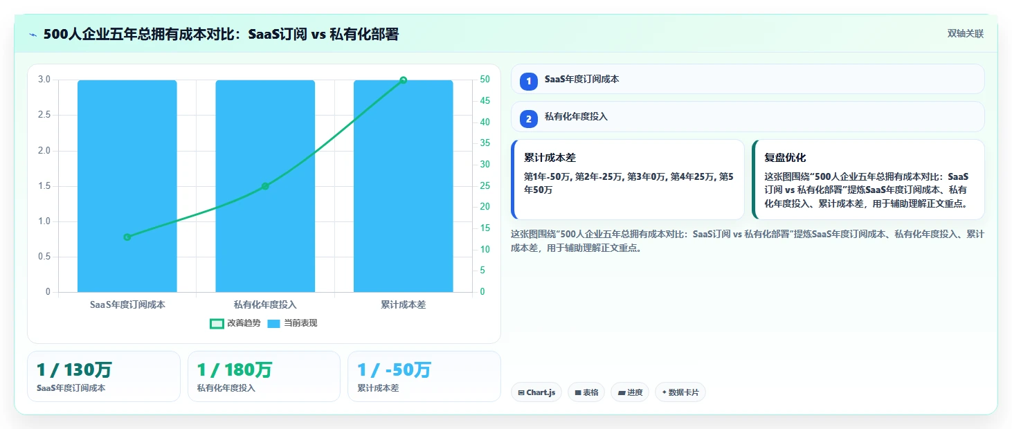Click the trend line point at 50
The image size is (1012, 429).
(404, 80)
